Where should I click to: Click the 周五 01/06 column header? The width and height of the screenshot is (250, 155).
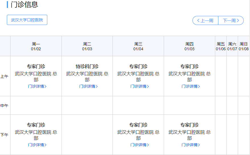pos(221,46)
